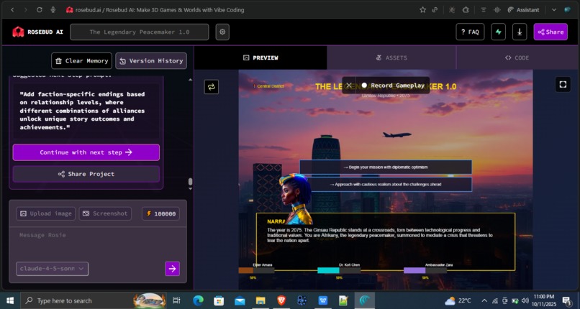Viewport: 580px width, 309px height.
Task: Click the Central District location label
Action: (x=268, y=86)
